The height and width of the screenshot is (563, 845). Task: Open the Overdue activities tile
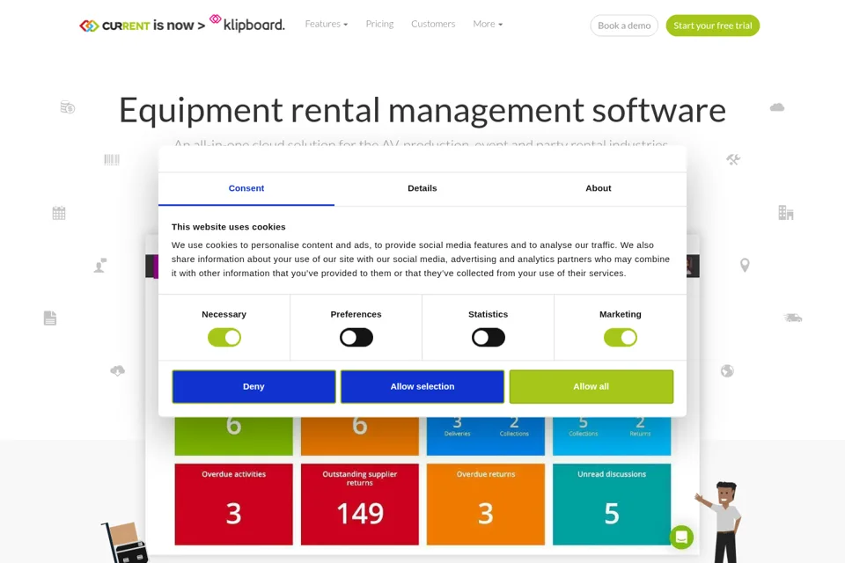tap(234, 504)
